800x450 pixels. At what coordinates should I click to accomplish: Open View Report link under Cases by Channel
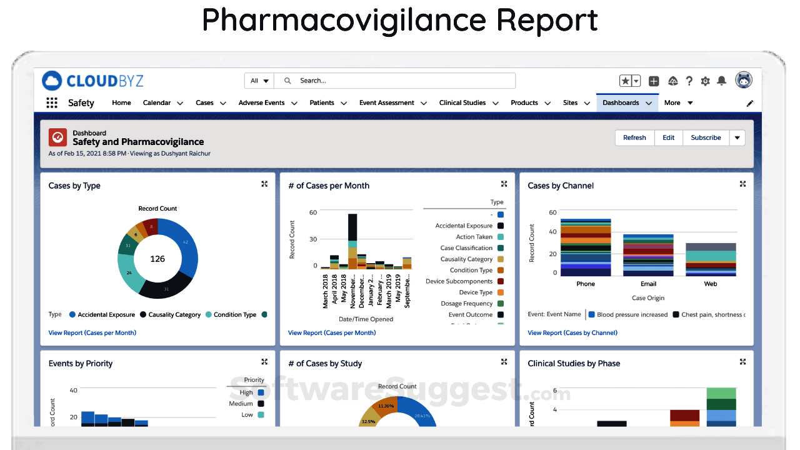click(x=572, y=333)
